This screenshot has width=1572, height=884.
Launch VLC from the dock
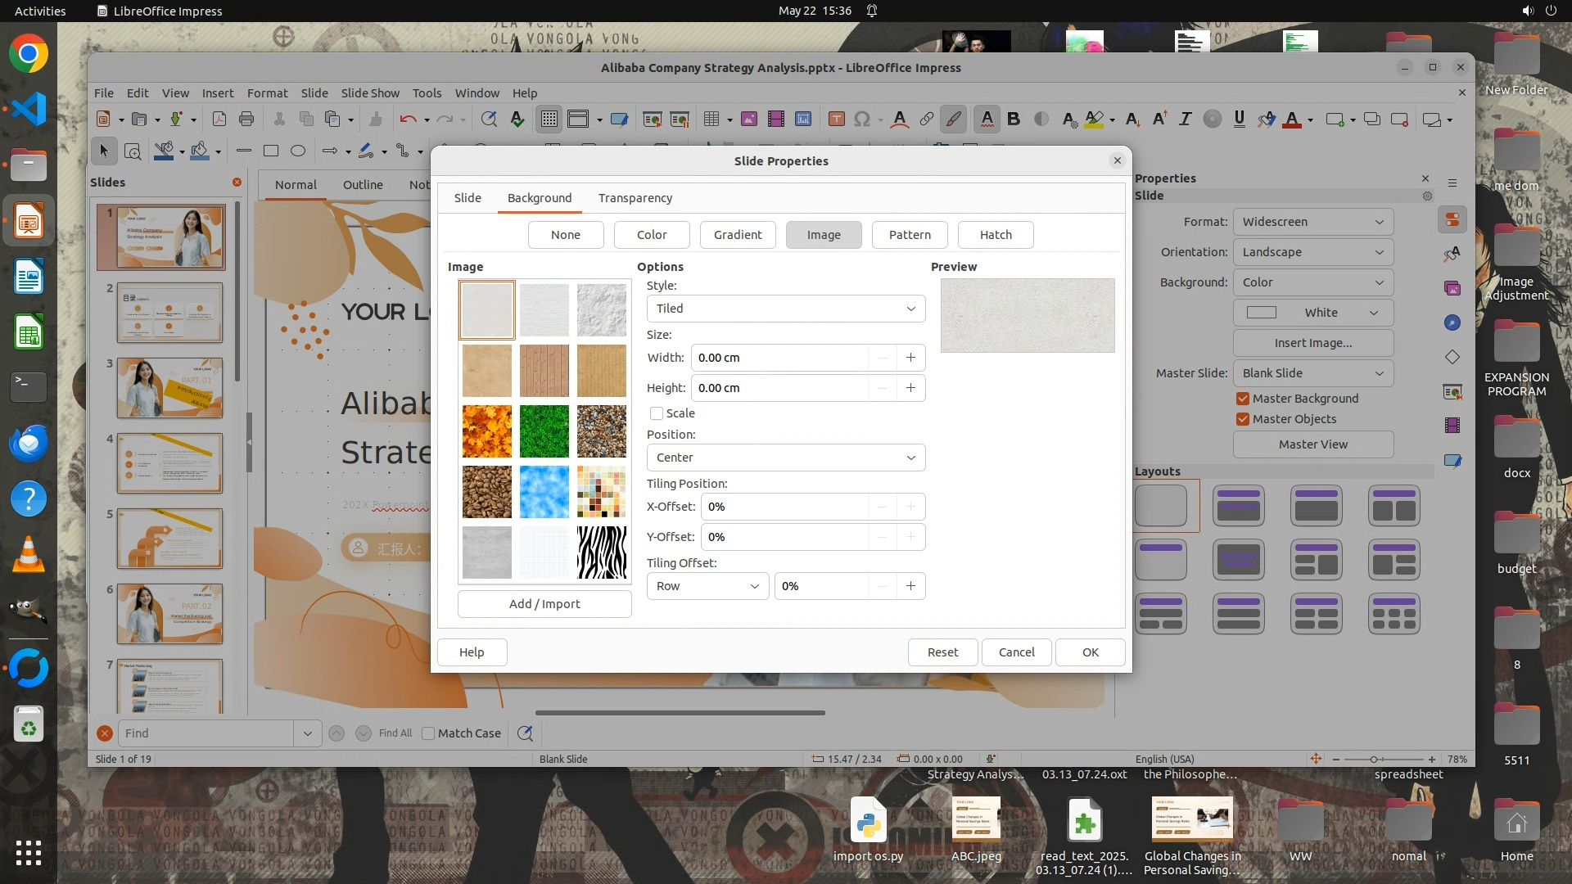pos(29,555)
